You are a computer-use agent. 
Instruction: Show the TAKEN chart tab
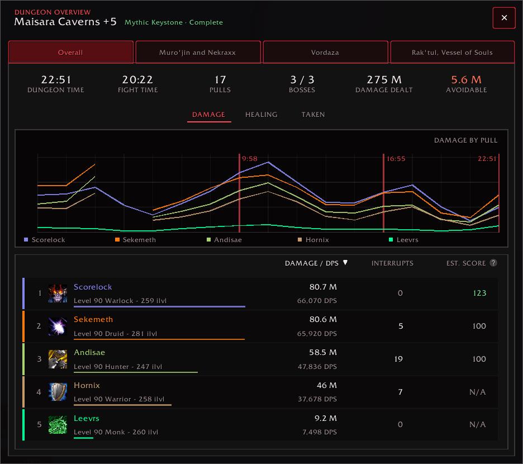point(313,115)
